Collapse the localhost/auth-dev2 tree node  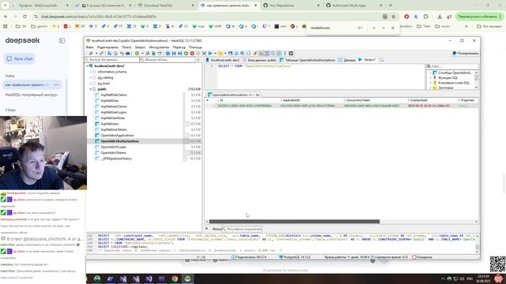[88, 66]
